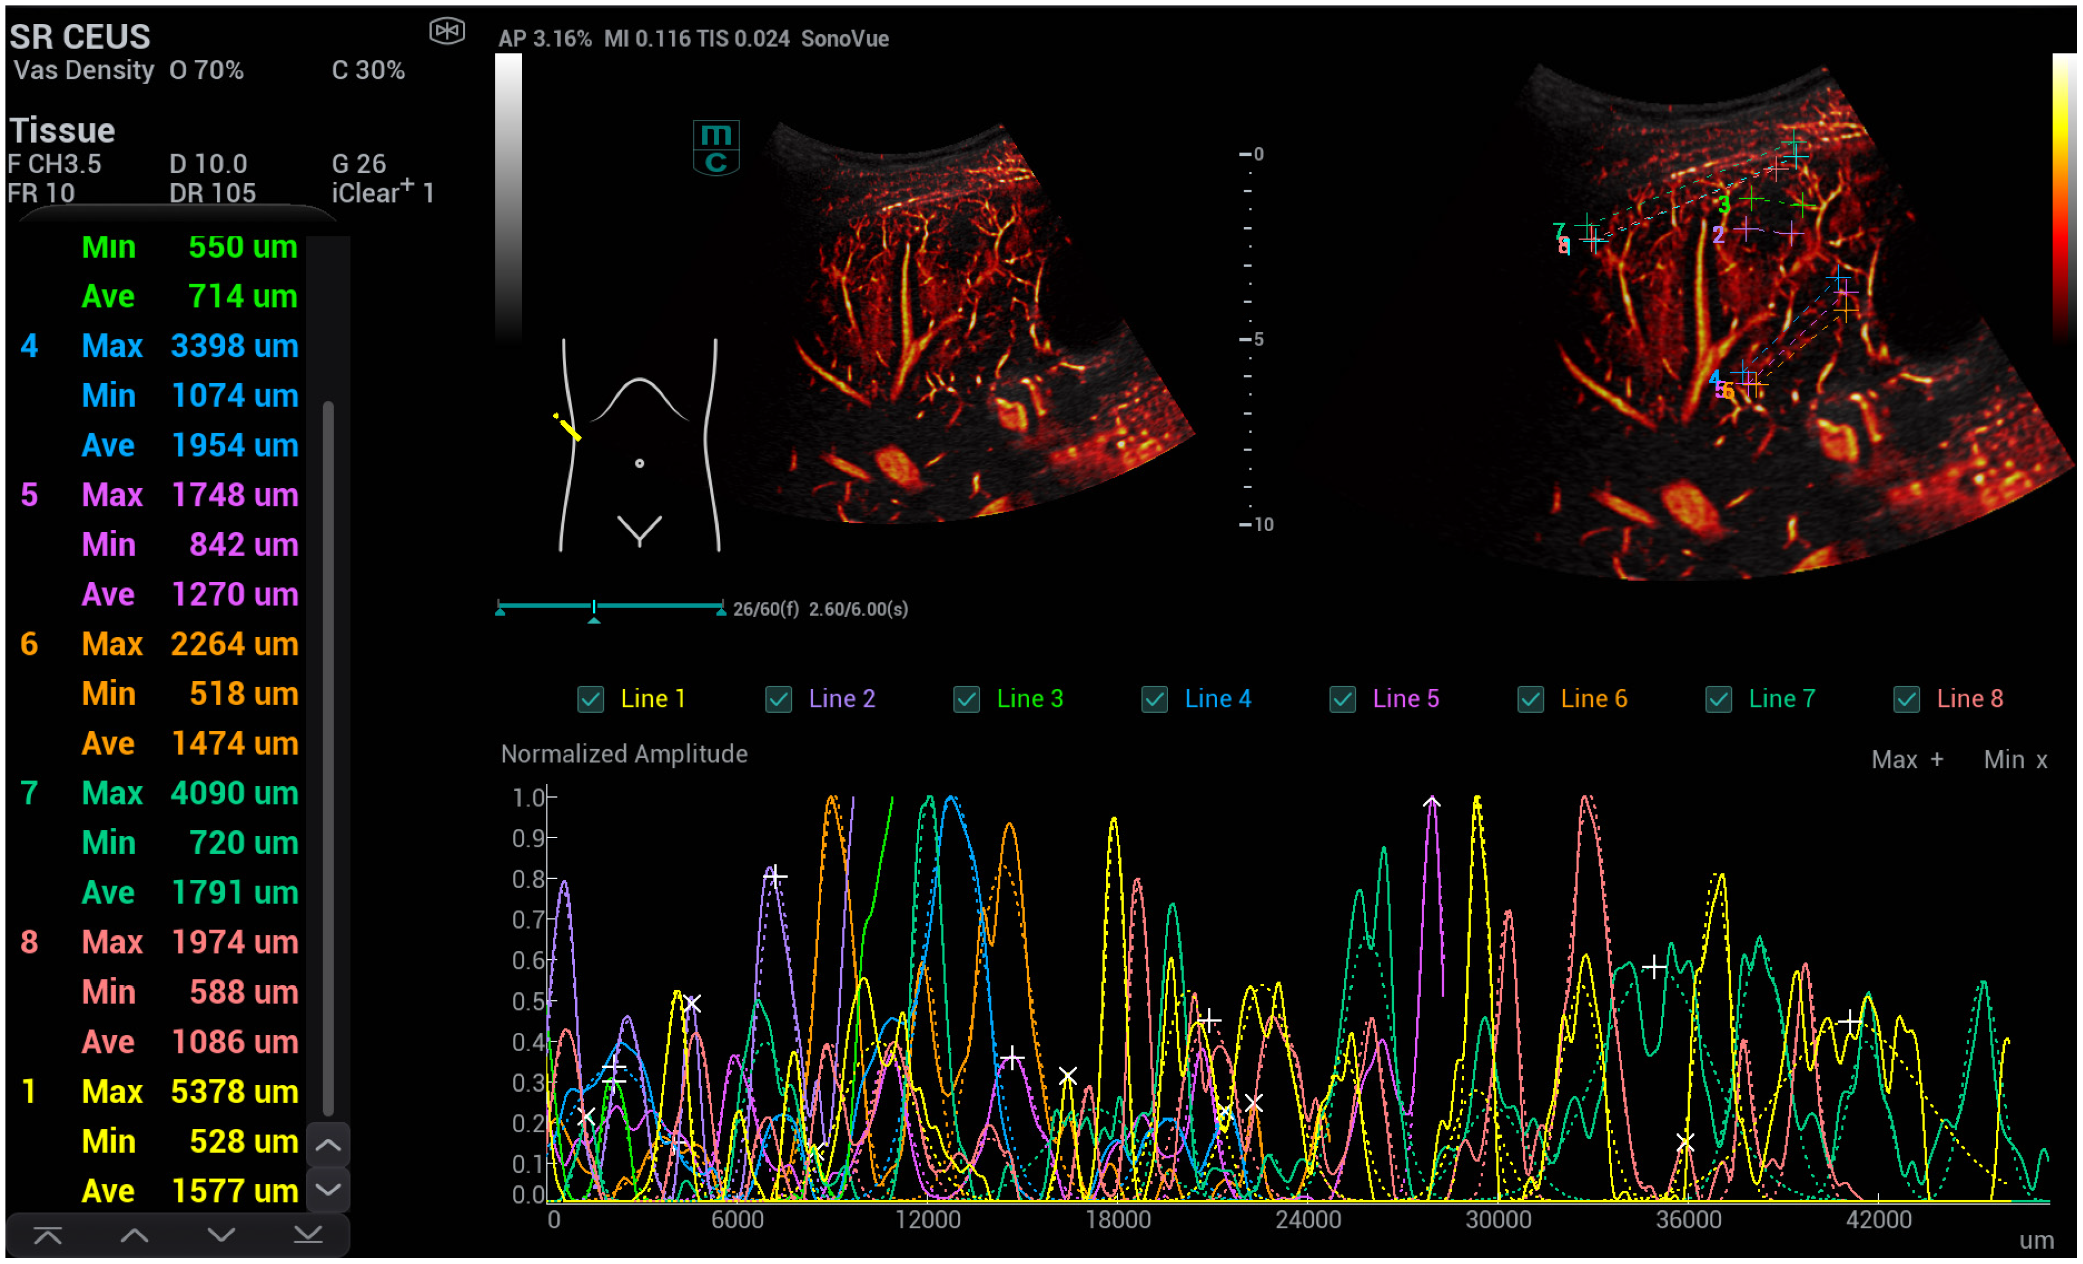Jump to bottom of measurement list
Image resolution: width=2083 pixels, height=1264 pixels.
click(x=308, y=1236)
